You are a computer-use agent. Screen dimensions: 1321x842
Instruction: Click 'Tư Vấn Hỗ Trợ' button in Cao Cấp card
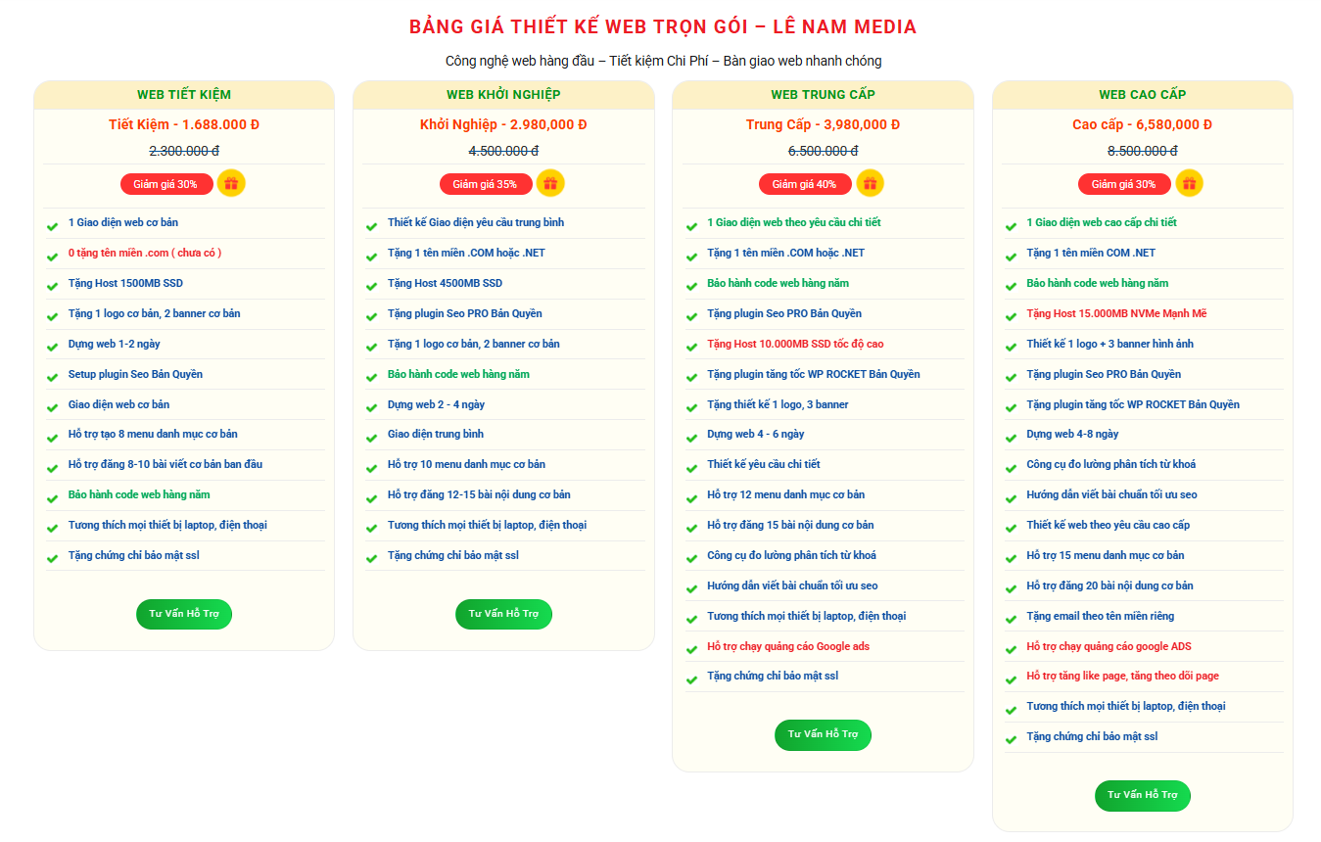(1142, 795)
